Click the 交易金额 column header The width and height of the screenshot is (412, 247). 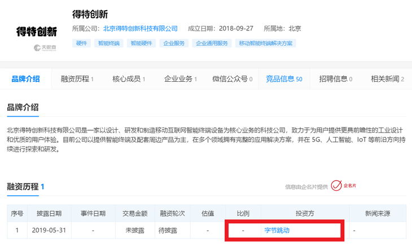tap(135, 213)
